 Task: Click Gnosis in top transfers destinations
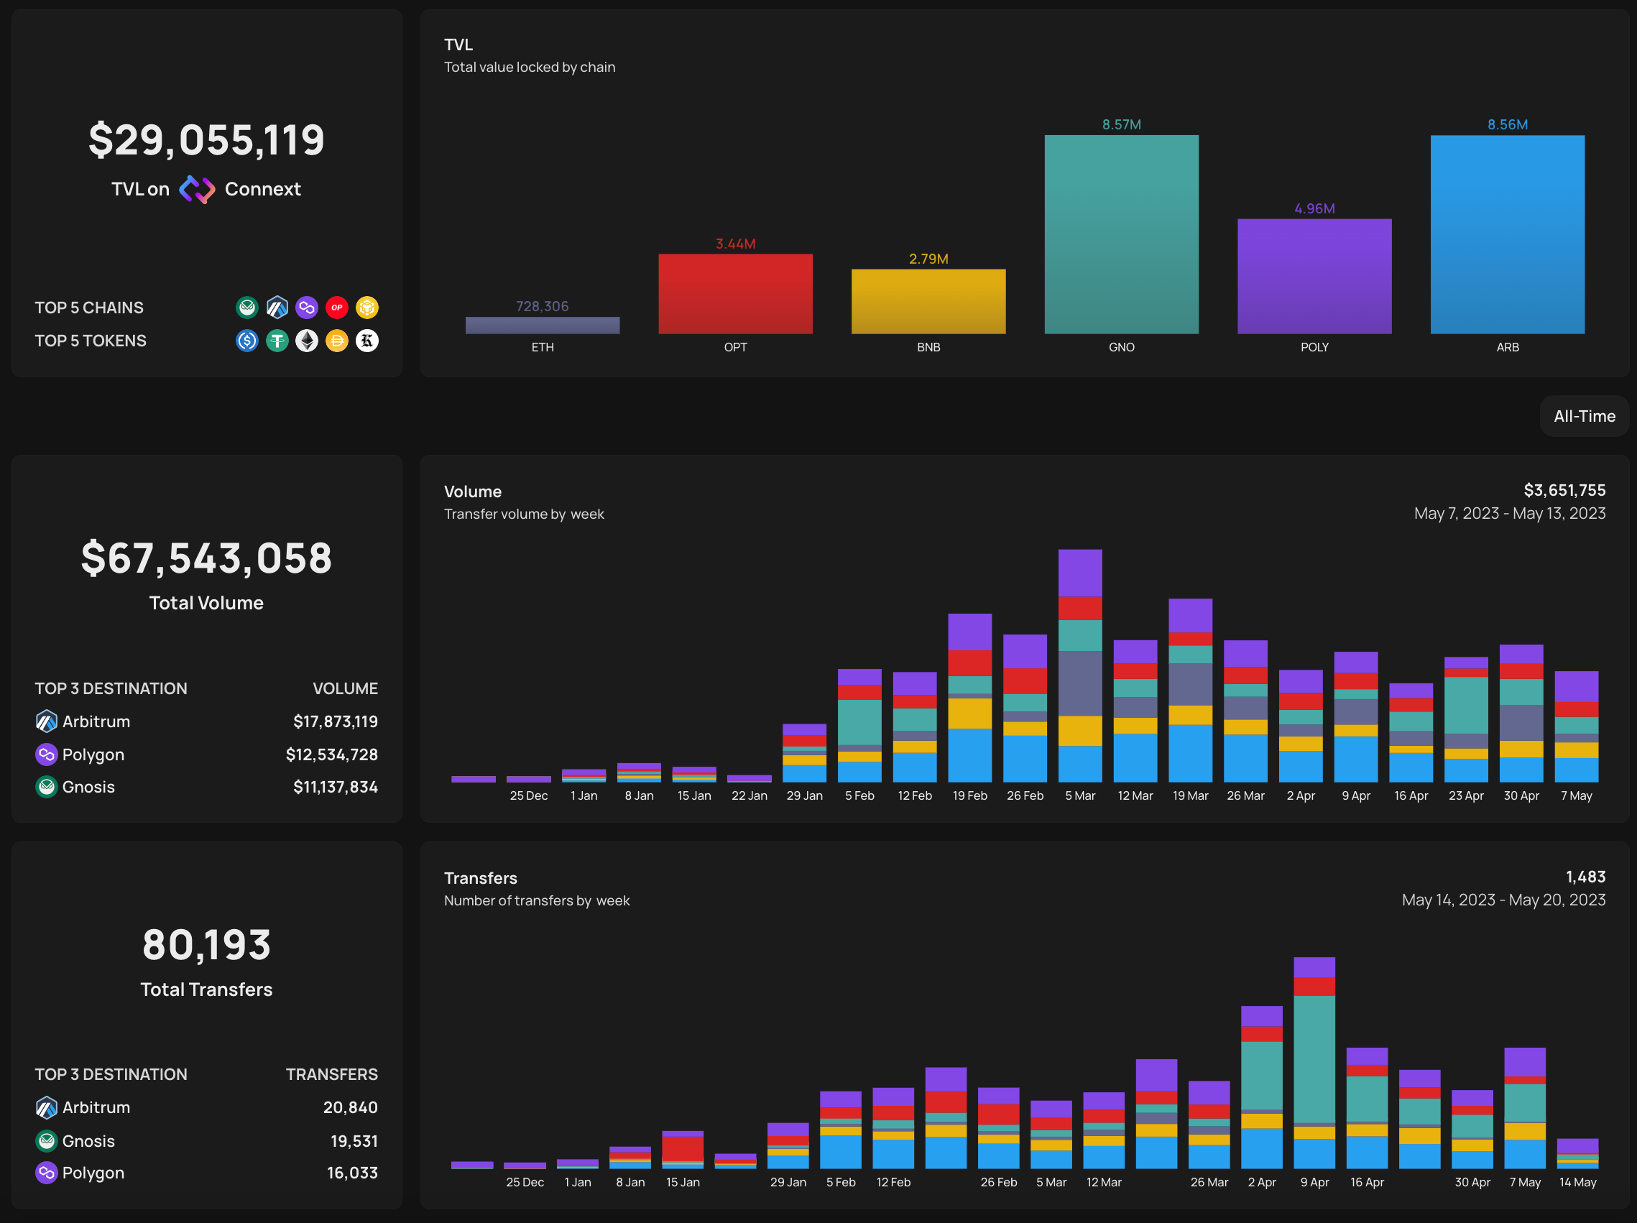pyautogui.click(x=88, y=1141)
